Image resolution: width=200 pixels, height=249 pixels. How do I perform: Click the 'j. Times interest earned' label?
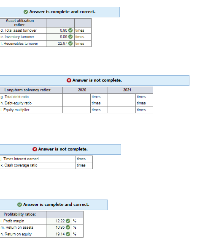click(x=19, y=159)
